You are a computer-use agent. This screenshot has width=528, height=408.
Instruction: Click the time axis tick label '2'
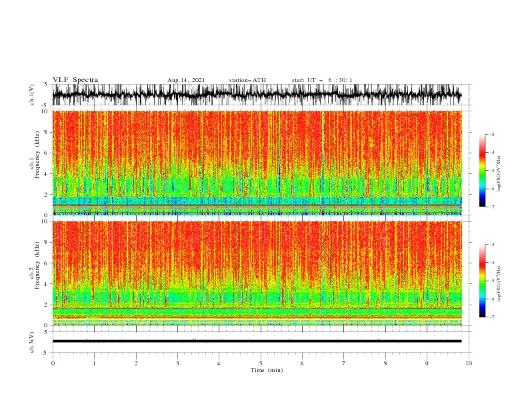click(x=136, y=363)
